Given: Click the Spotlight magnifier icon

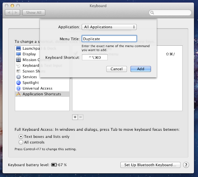Looking at the screenshot, I should pyautogui.click(x=19, y=83).
